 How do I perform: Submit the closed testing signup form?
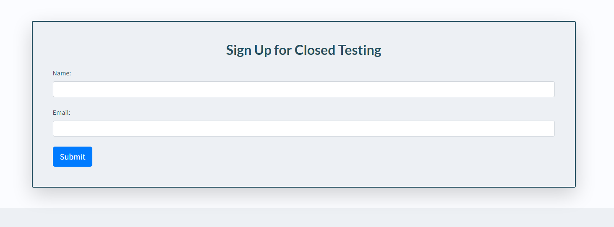tap(73, 157)
